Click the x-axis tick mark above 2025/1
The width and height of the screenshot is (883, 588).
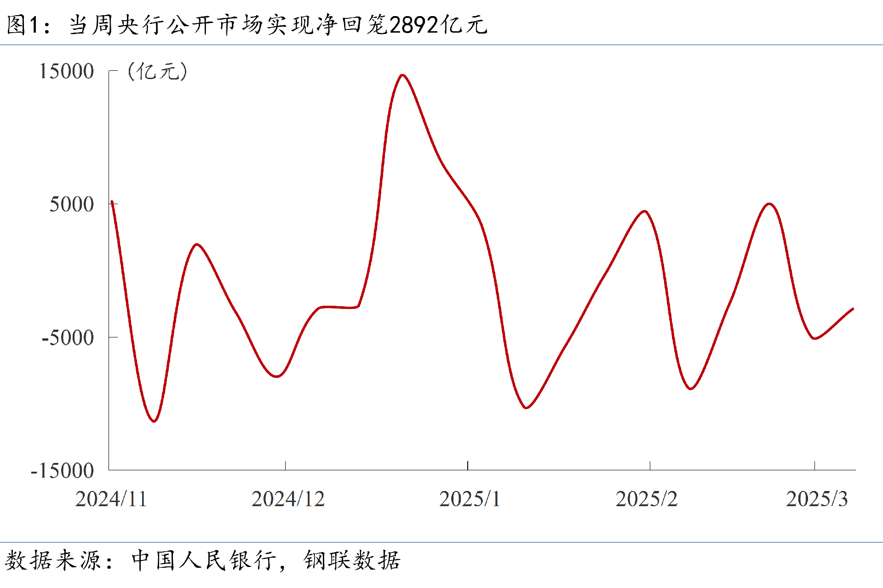pyautogui.click(x=468, y=466)
